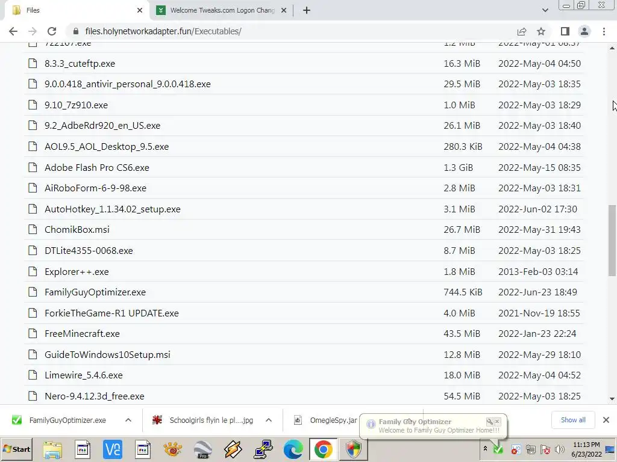Toggle the Chrome side panel
Screen dimensions: 617x462
point(565,31)
